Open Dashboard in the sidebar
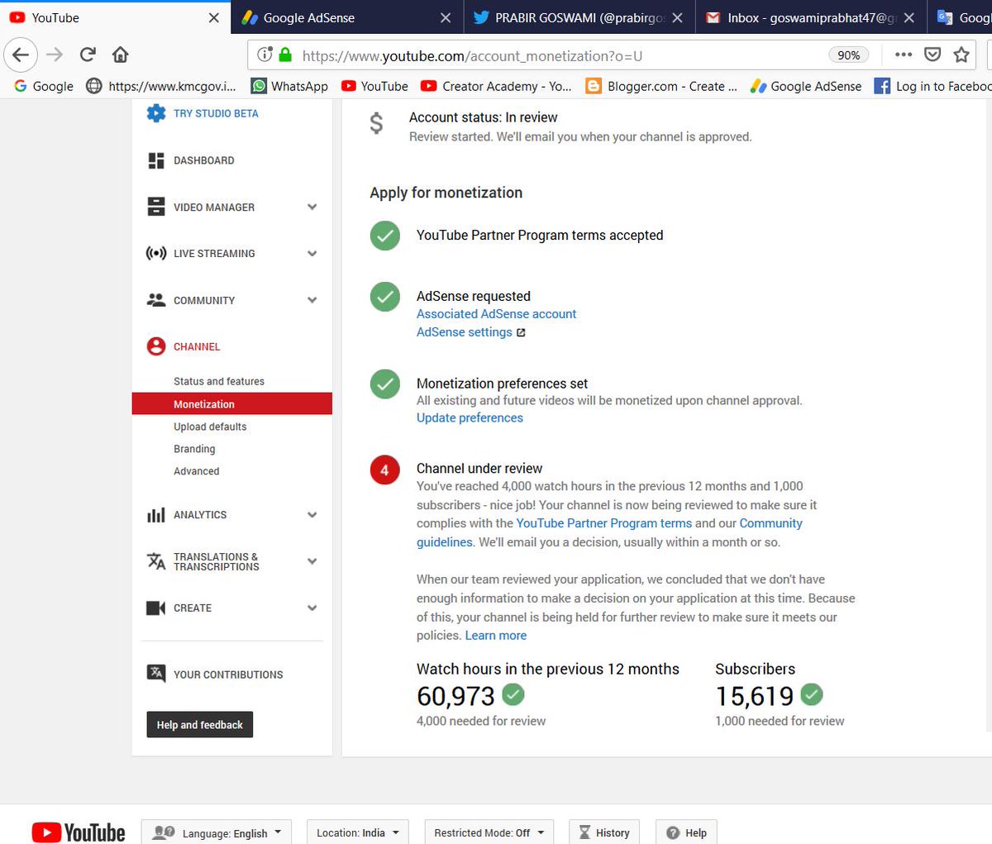Viewport: 992px width, 844px height. pos(203,160)
